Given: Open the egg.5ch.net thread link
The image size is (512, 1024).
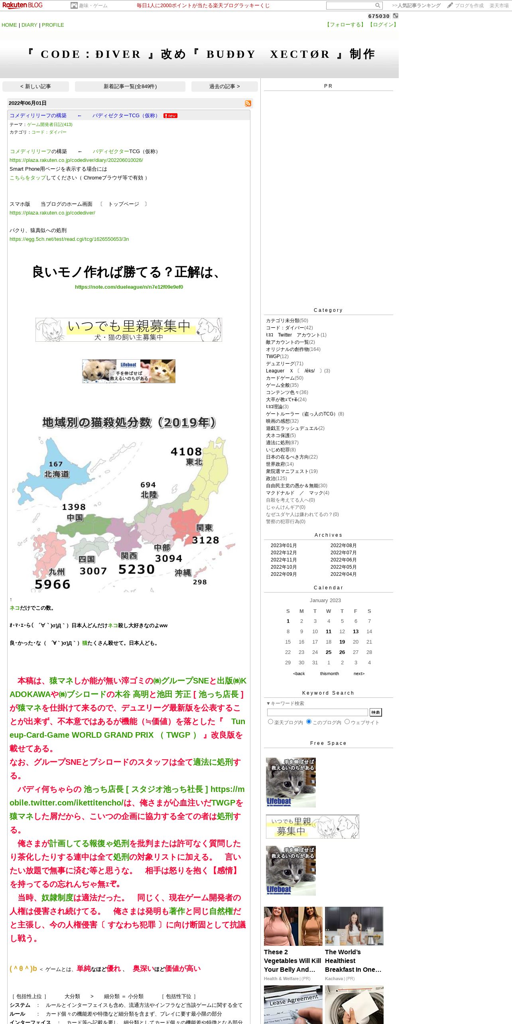Looking at the screenshot, I should tap(69, 239).
